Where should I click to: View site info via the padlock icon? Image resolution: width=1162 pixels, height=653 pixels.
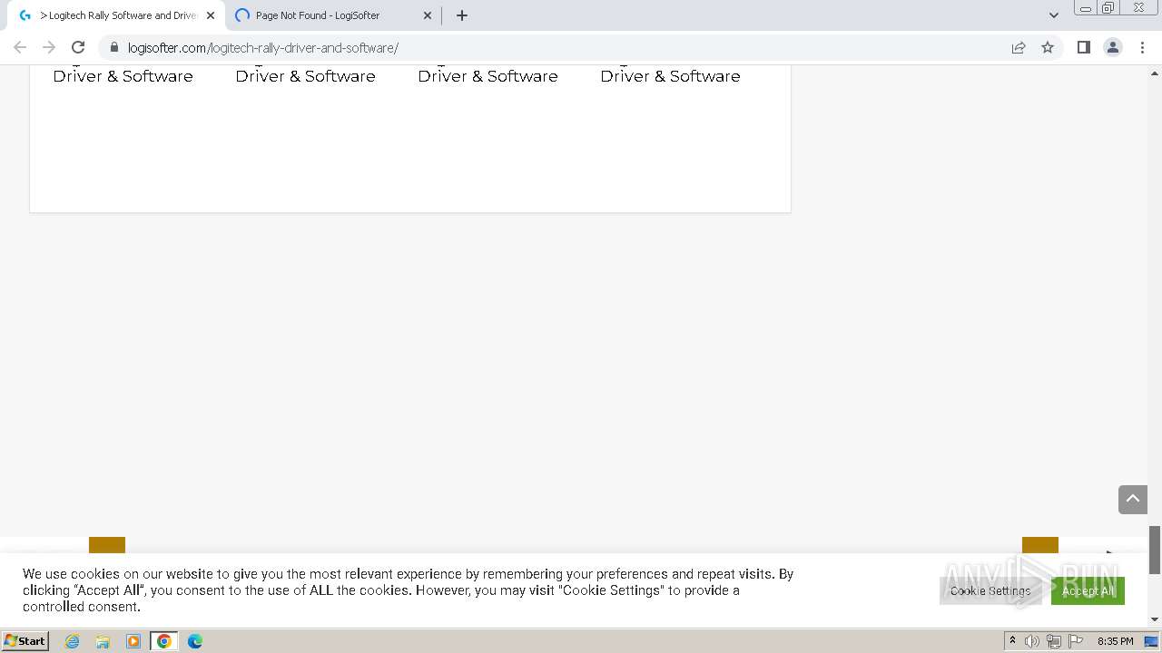pos(113,47)
